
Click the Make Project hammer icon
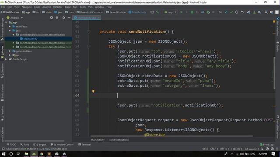pyautogui.click(x=157, y=12)
